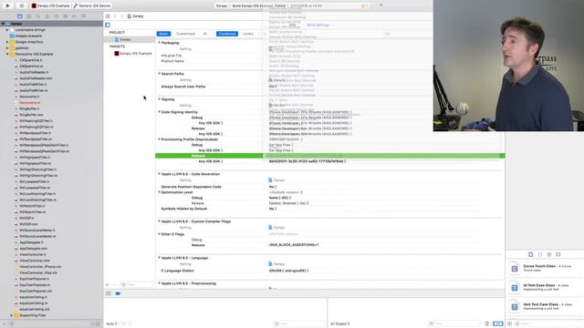Viewport: 584px width, 328px height.
Task: Select Customized settings filter
Action: 185,34
